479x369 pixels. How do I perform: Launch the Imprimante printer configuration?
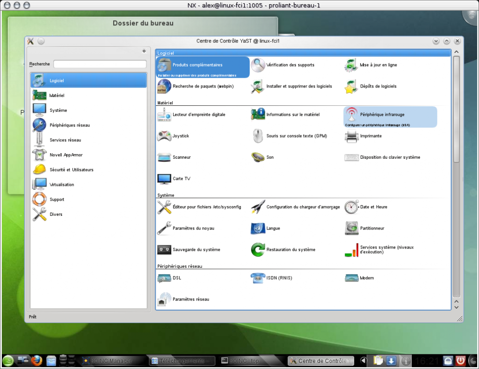click(352, 136)
